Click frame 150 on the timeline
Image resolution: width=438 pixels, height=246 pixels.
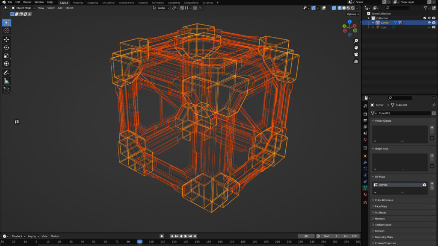click(x=209, y=242)
